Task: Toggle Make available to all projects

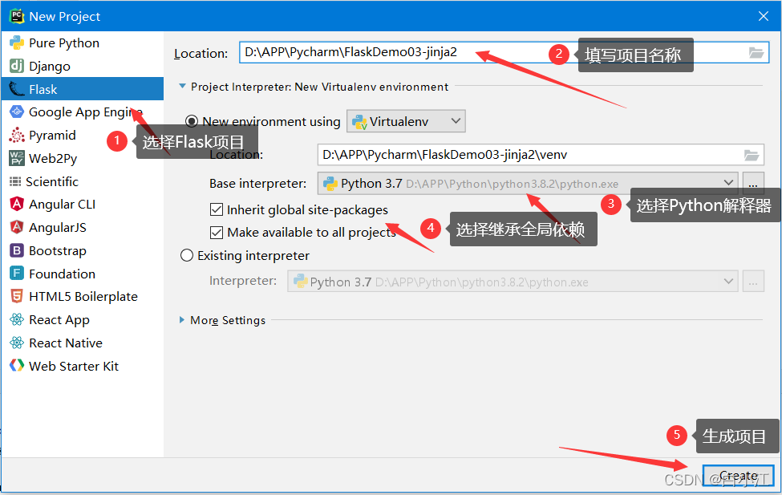Action: click(x=217, y=233)
